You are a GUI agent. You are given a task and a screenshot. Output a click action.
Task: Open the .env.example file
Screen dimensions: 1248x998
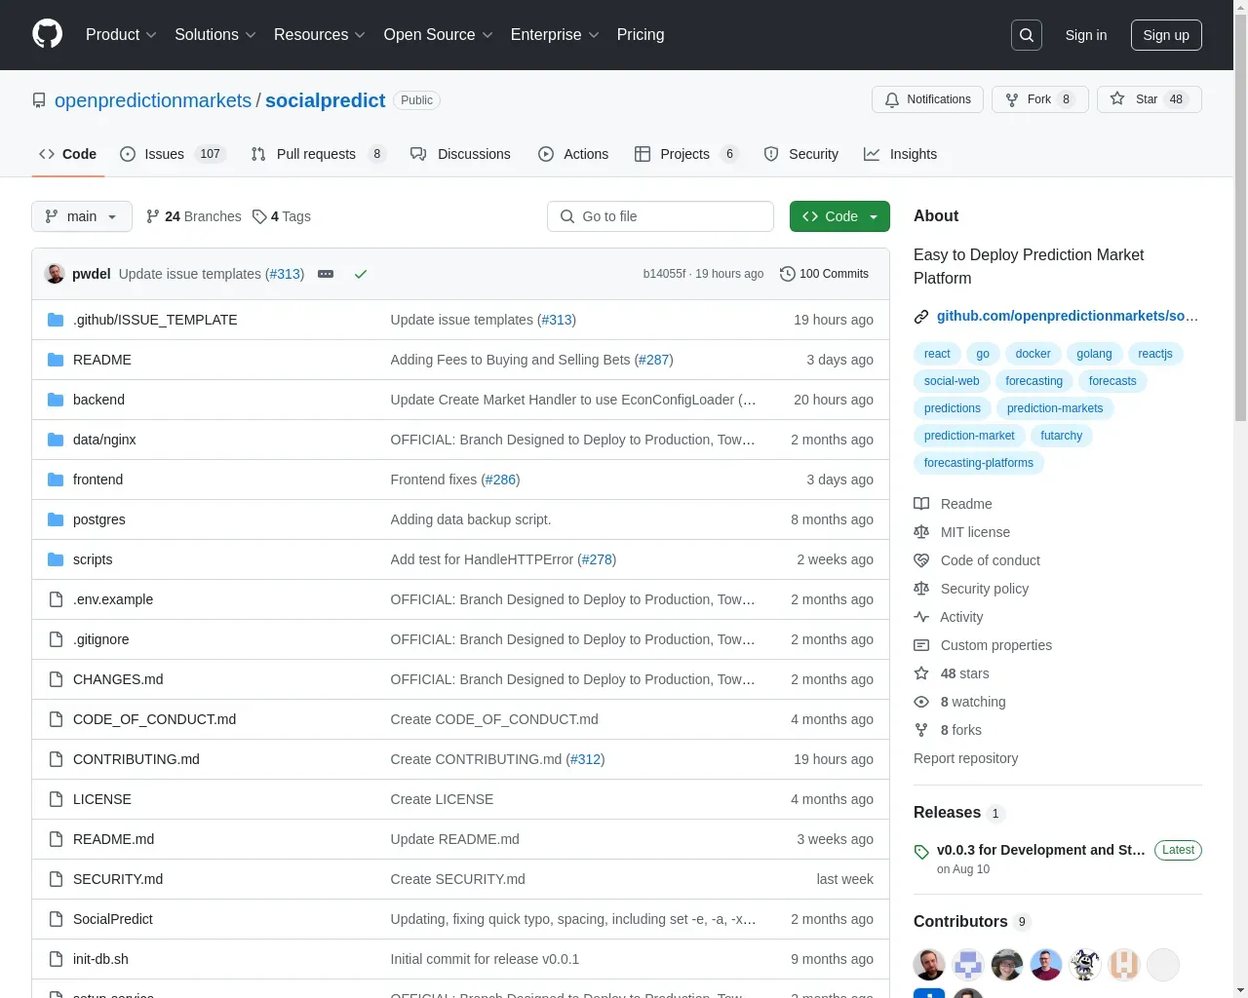click(x=113, y=599)
